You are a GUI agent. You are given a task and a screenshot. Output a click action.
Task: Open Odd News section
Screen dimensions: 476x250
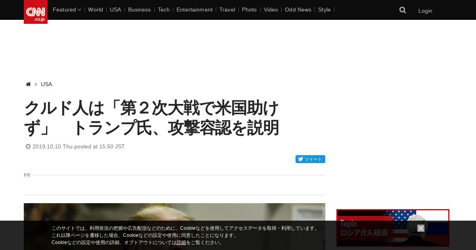(x=298, y=10)
